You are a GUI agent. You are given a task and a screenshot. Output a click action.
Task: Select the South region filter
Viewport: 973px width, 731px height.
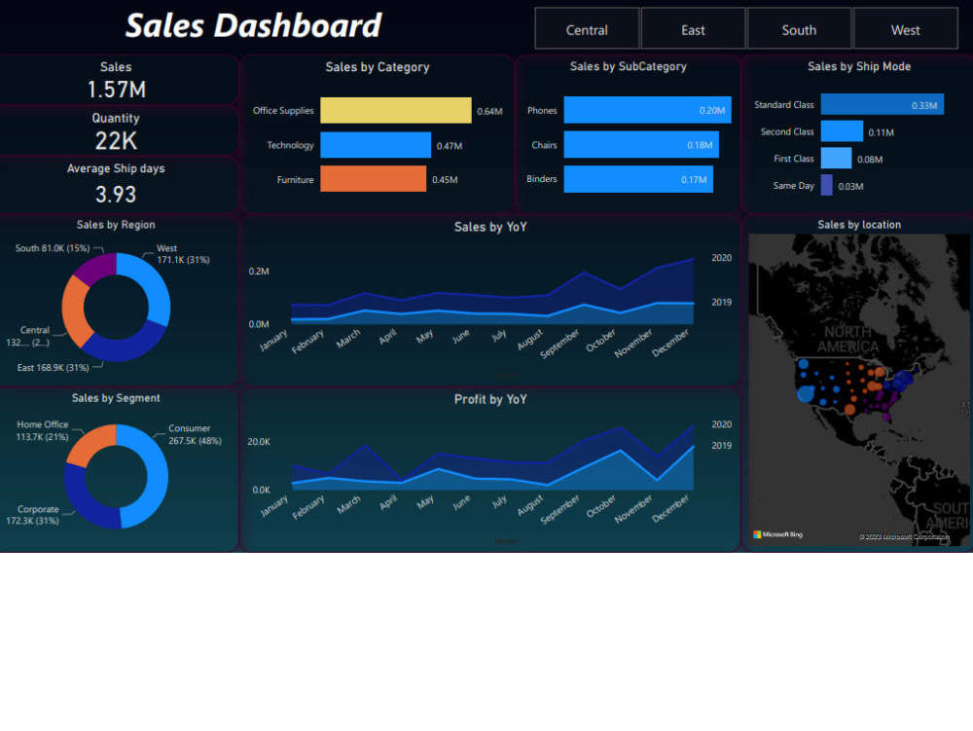[799, 29]
